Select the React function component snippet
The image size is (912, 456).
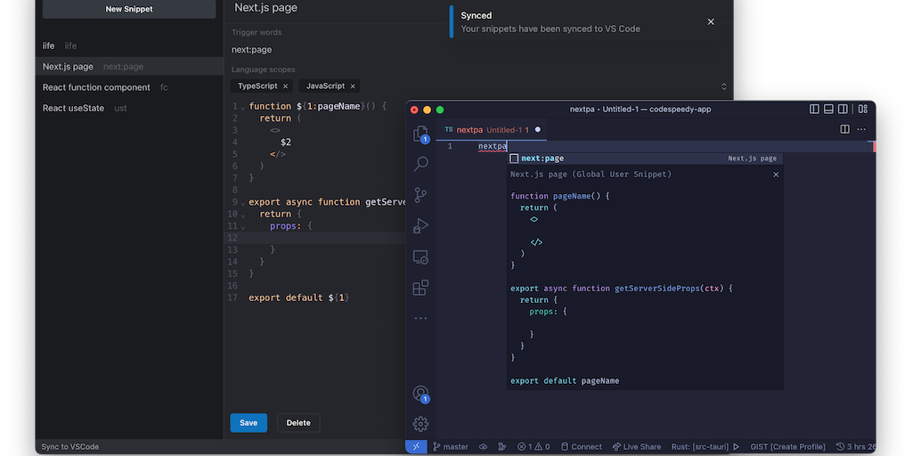point(96,87)
